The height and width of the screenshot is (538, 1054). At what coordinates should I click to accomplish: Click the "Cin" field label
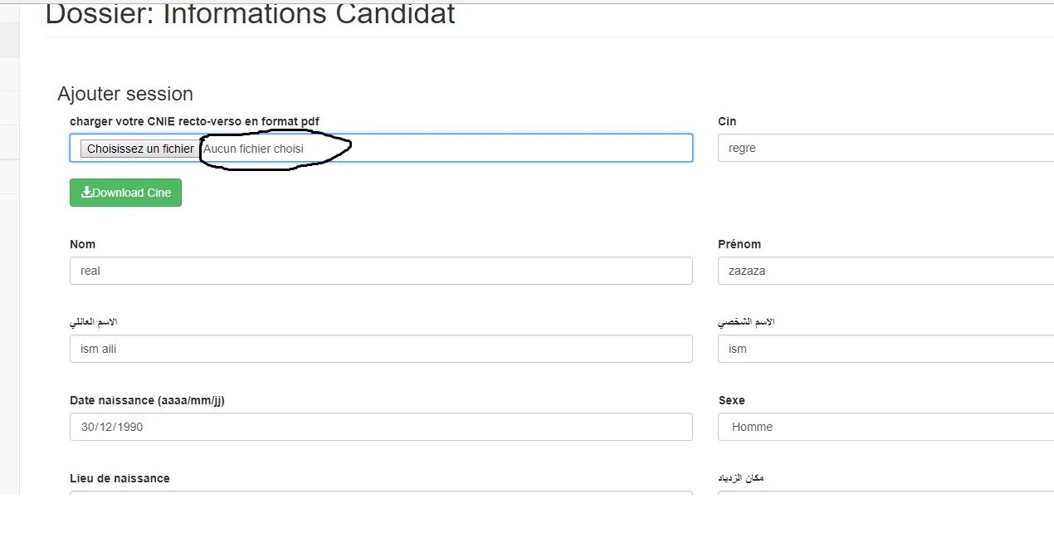726,121
